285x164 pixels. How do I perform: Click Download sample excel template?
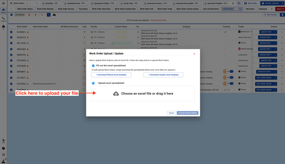[x=163, y=75]
